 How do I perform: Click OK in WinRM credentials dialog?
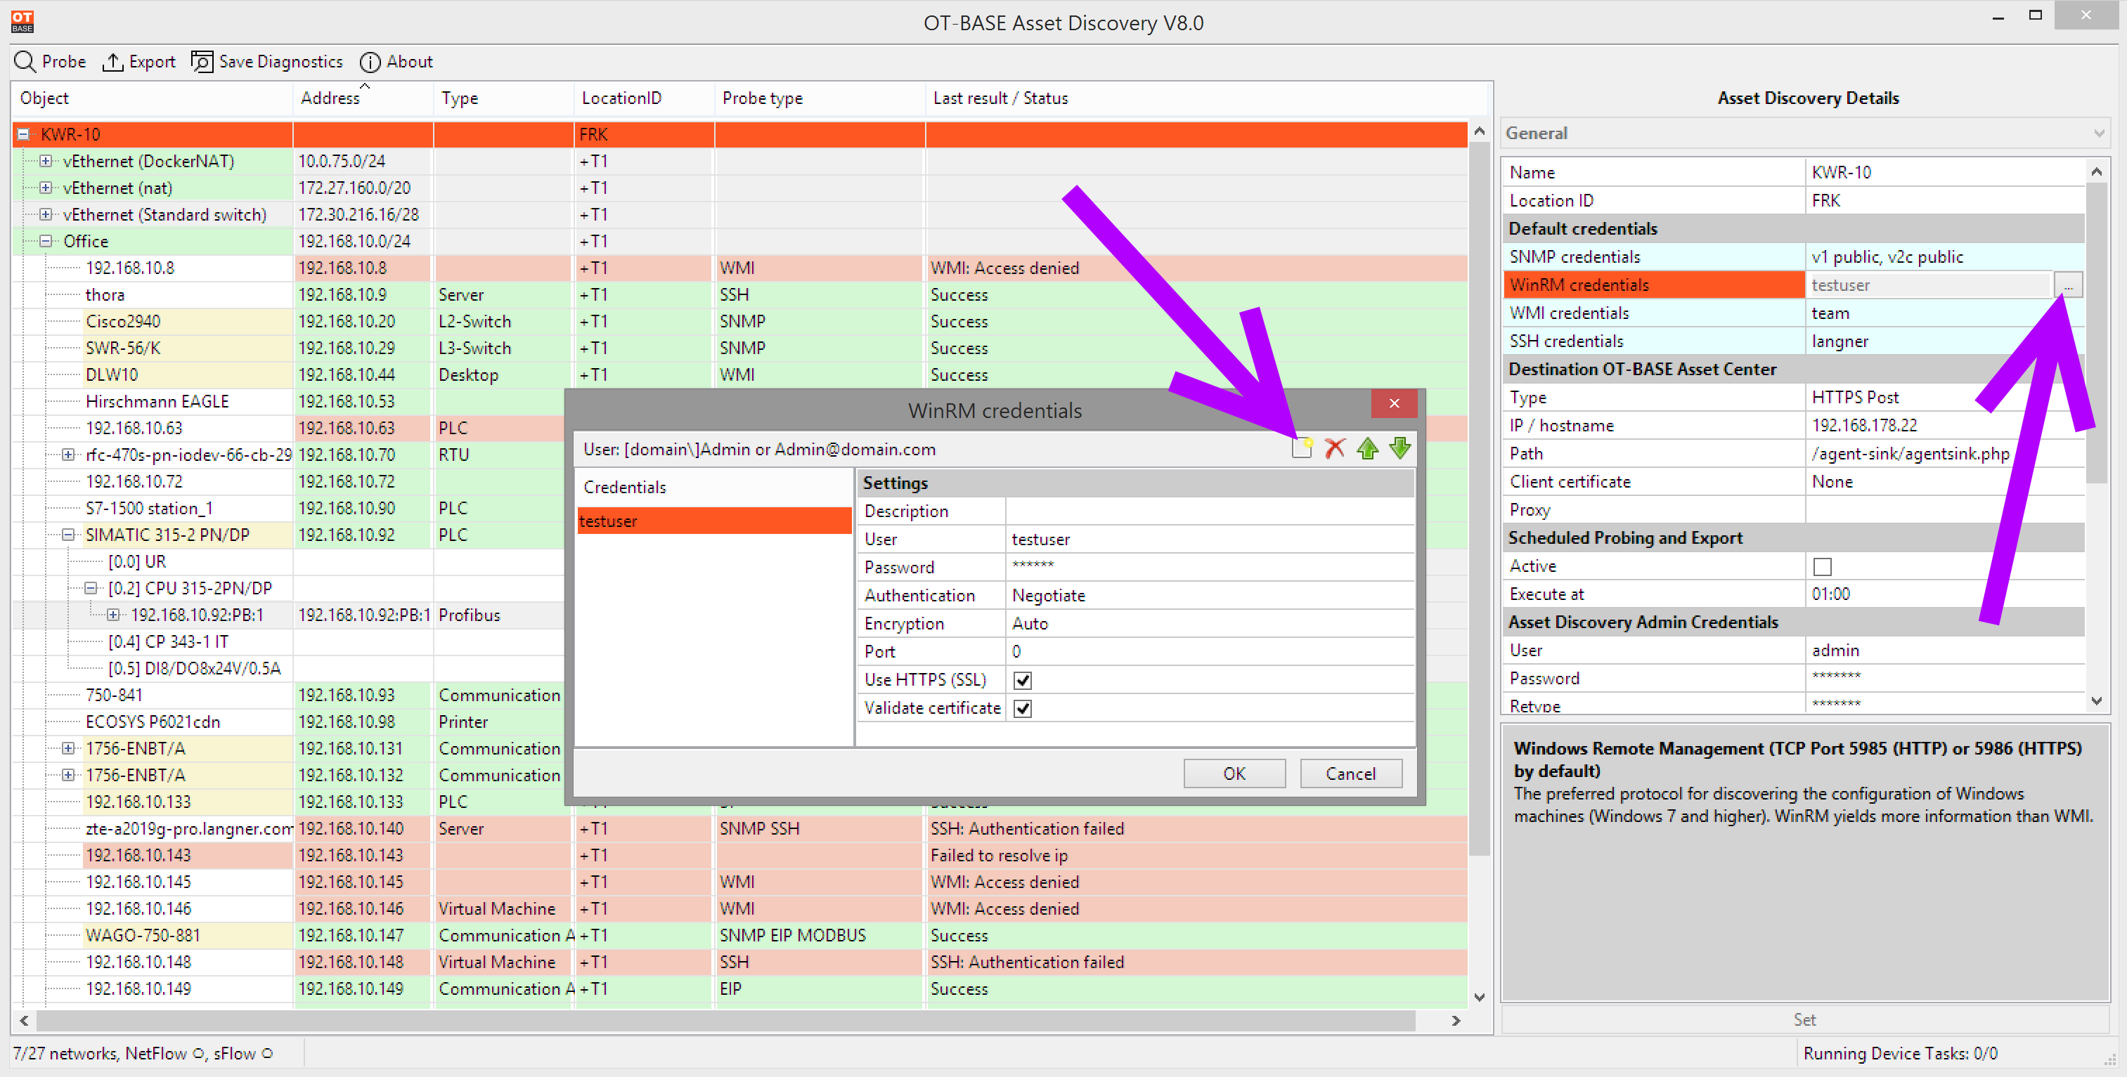tap(1234, 774)
